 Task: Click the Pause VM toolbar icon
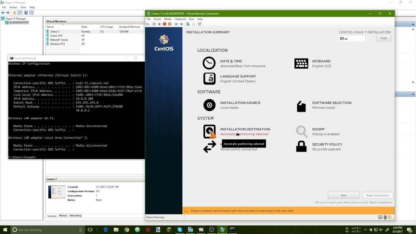coord(176,24)
